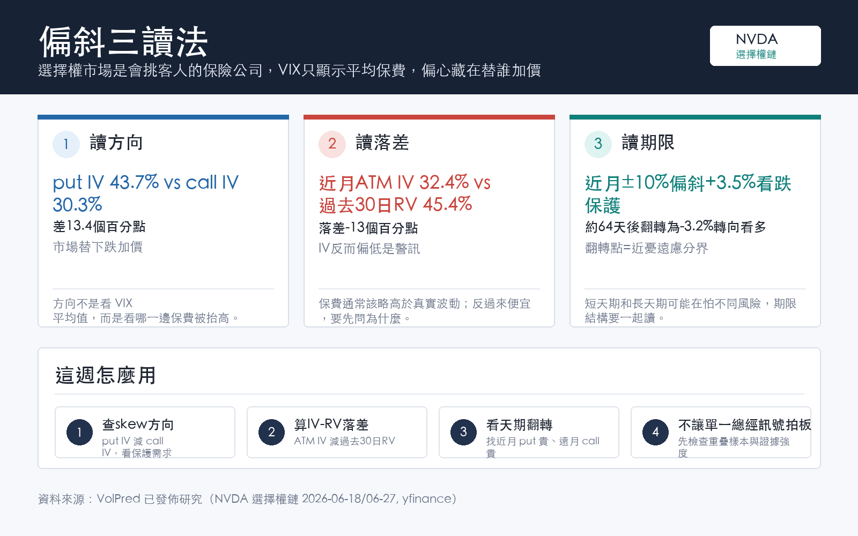Click the step text put IV 減 call IV，看保護需求
Screen dimensions: 858x536
137,446
